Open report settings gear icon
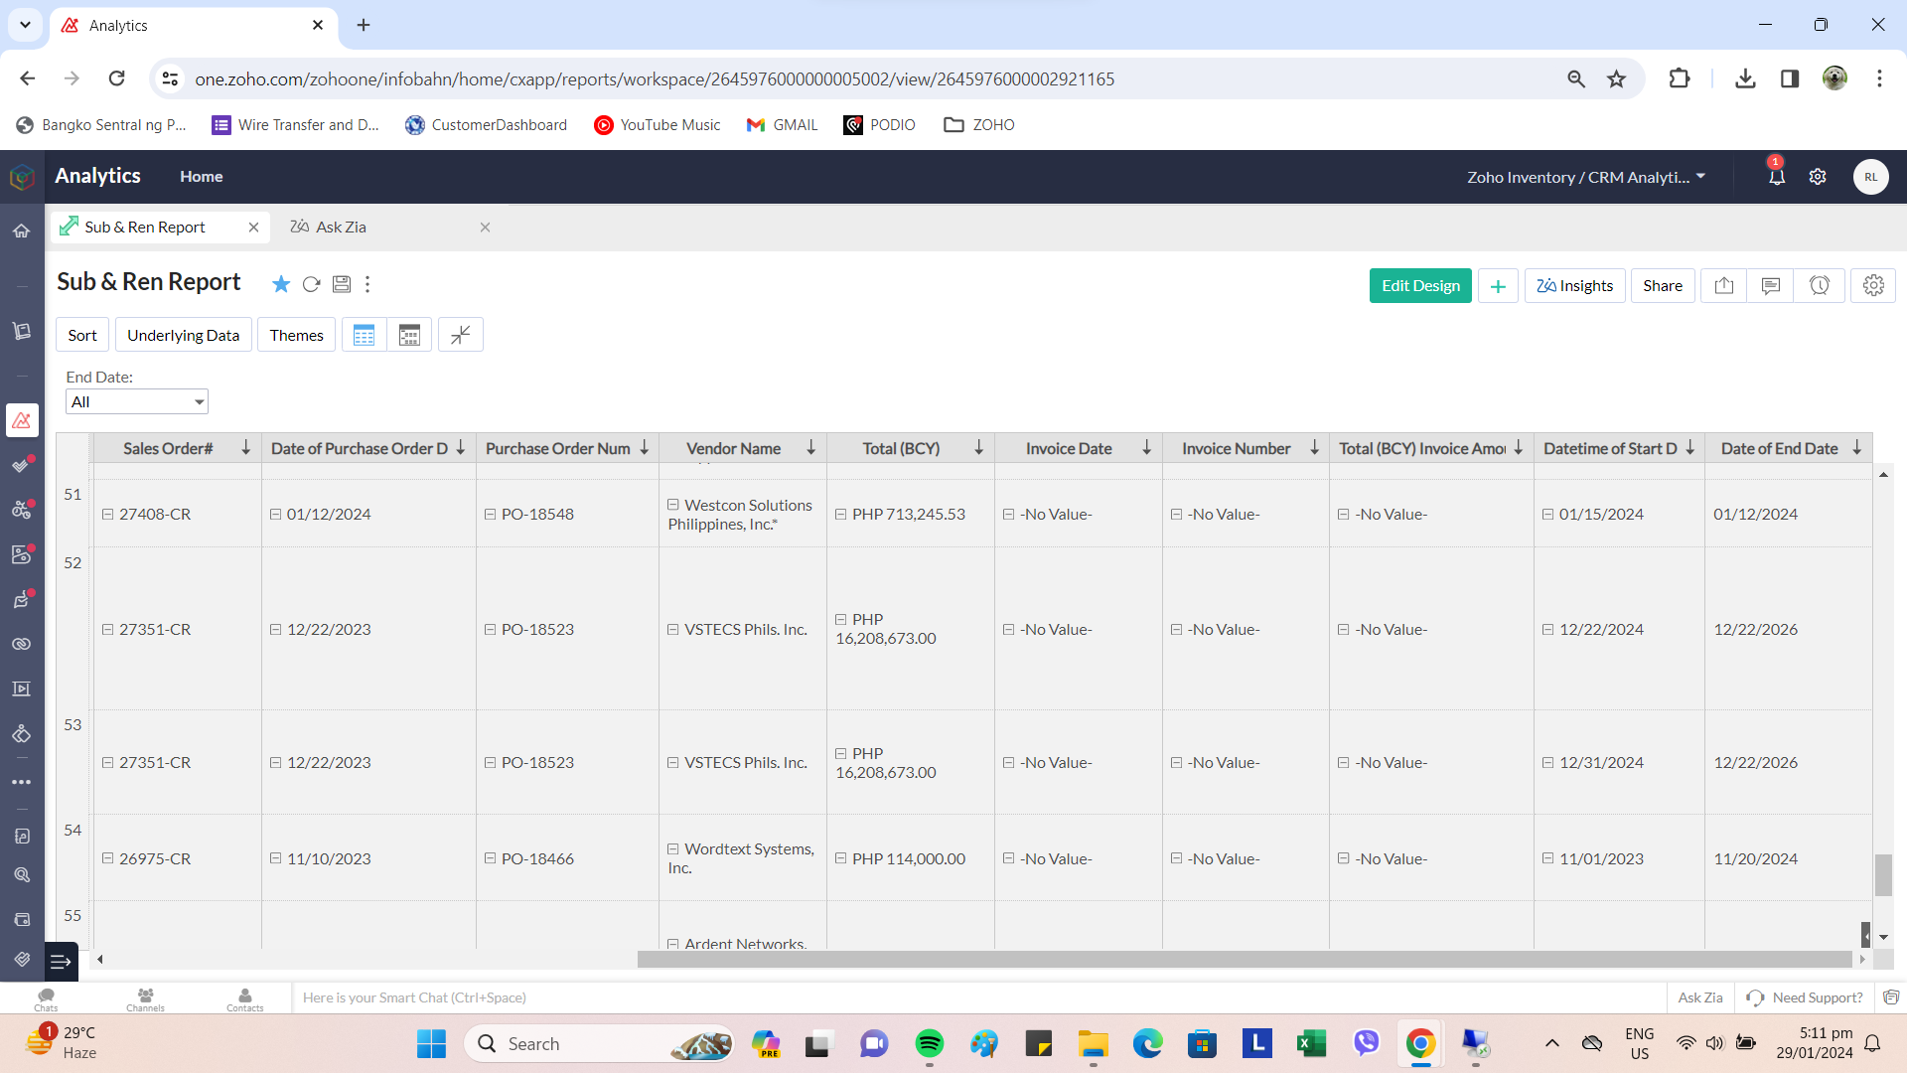The width and height of the screenshot is (1907, 1073). coord(1873,286)
